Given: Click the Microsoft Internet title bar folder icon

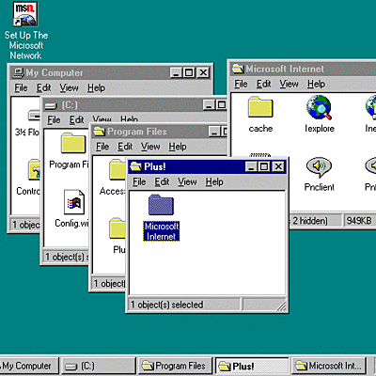Looking at the screenshot, I should 238,69.
